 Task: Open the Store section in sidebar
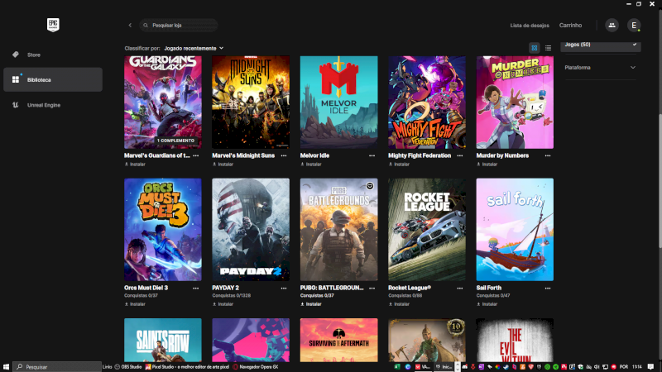tap(53, 55)
